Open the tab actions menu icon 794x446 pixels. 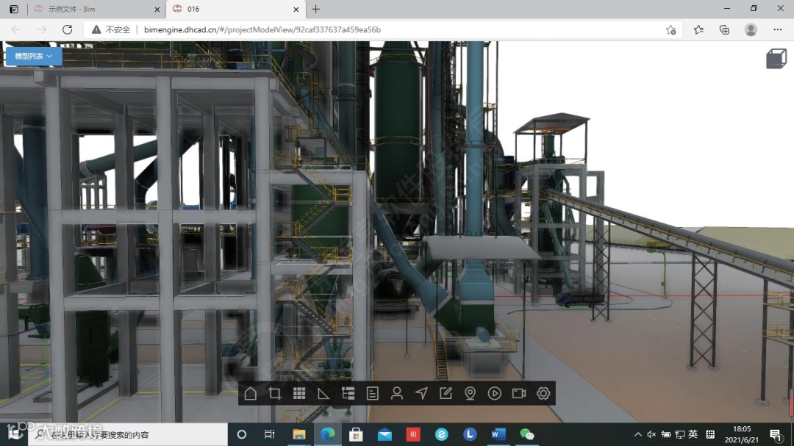[14, 9]
